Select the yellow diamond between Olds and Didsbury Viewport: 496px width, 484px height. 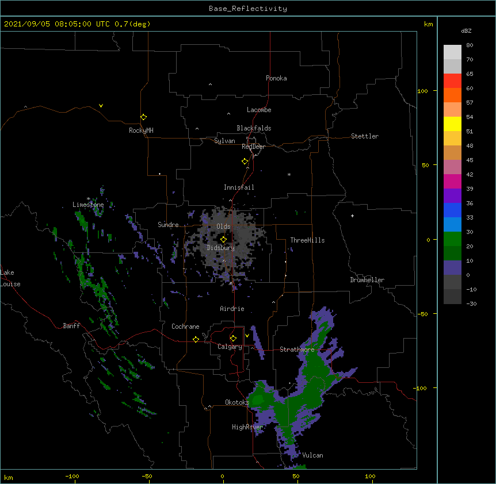coord(223,239)
